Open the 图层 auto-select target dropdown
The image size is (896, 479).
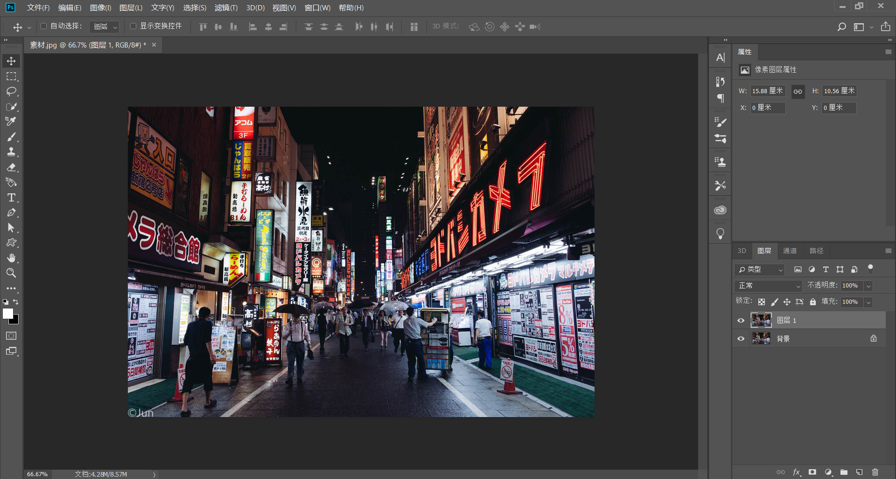click(105, 27)
